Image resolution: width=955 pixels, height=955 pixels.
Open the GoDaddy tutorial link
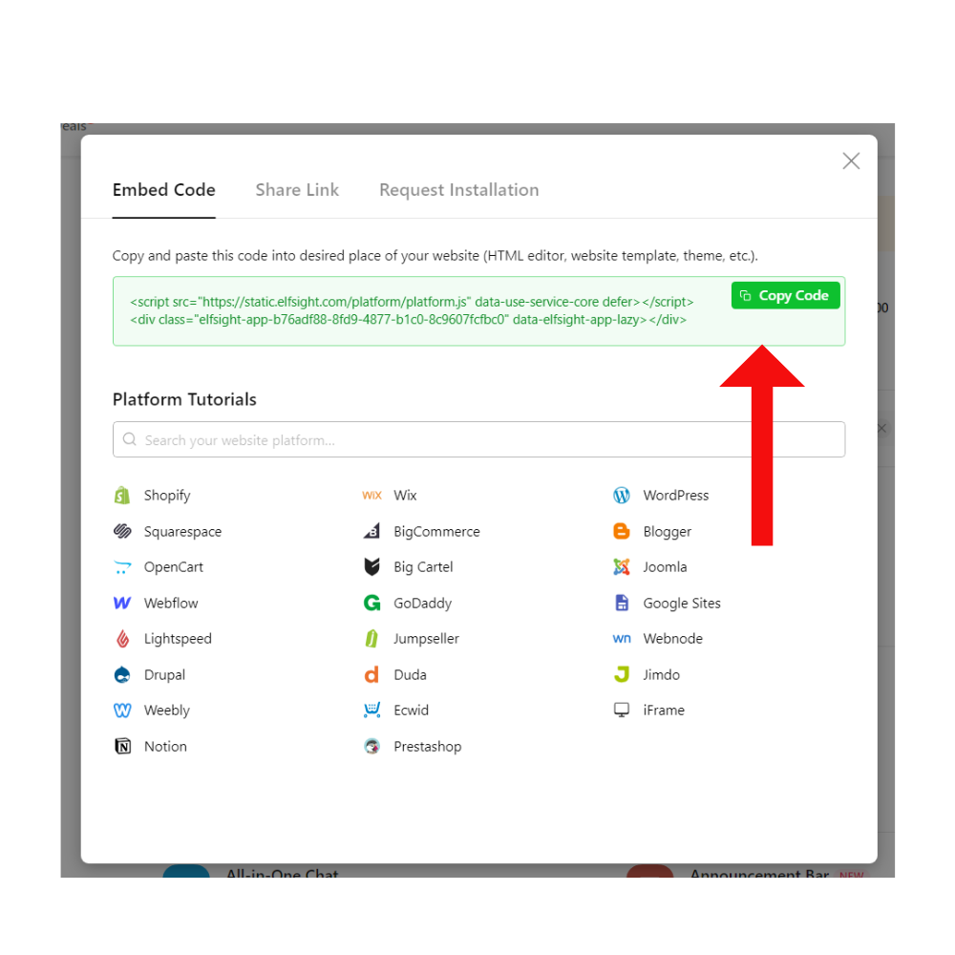(x=423, y=603)
